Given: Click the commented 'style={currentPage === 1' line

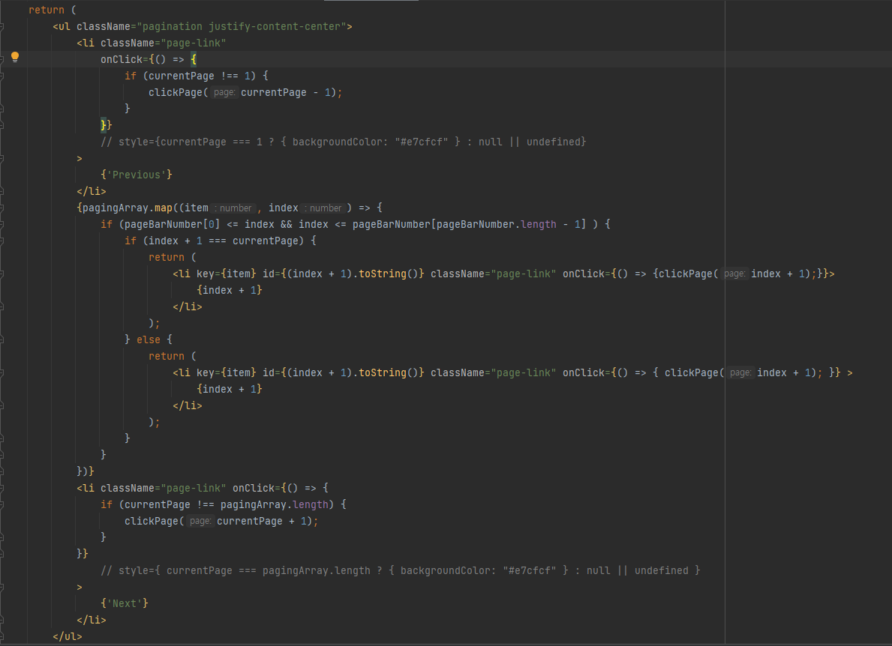Looking at the screenshot, I should click(343, 142).
